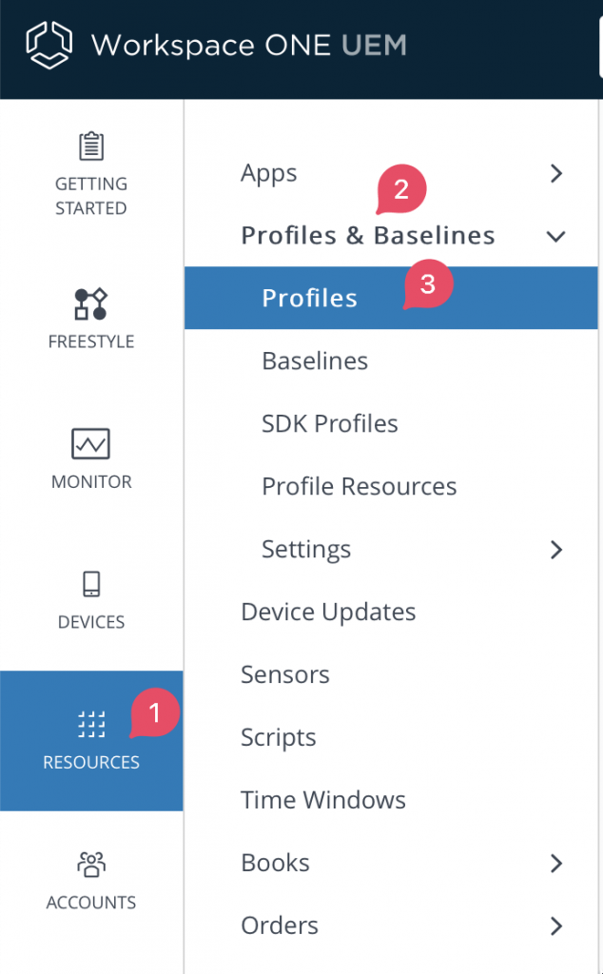
Task: Expand the Settings submenu
Action: pyautogui.click(x=556, y=549)
